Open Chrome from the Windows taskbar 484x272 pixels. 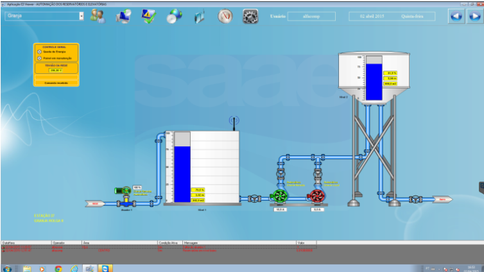pyautogui.click(x=58, y=268)
